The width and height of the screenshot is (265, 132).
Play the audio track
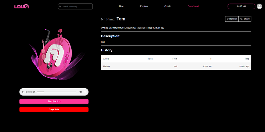click(23, 92)
